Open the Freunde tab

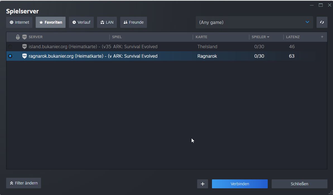coord(133,22)
